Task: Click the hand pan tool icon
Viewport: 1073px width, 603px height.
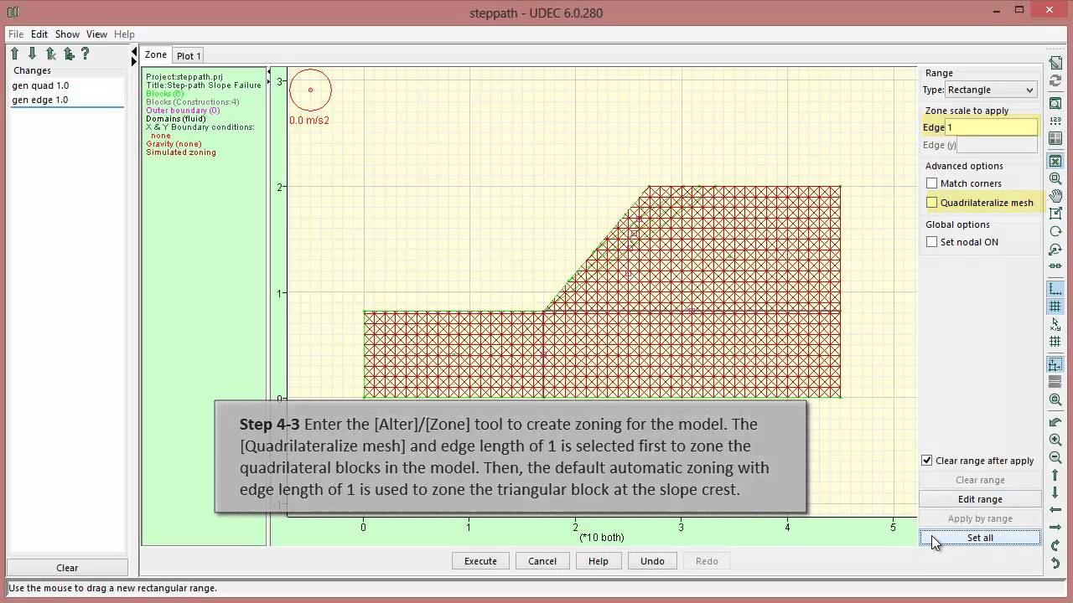Action: point(1055,196)
